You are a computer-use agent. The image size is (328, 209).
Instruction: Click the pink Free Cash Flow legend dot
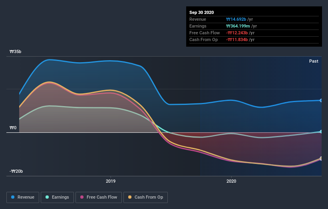(x=82, y=197)
